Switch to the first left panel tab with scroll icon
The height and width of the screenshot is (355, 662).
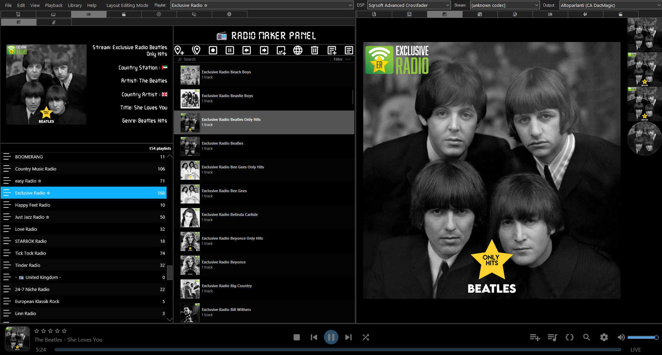[x=18, y=14]
